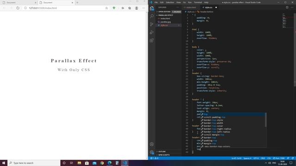Open Windows Start menu
This screenshot has height=166, width=296.
pyautogui.click(x=4, y=163)
